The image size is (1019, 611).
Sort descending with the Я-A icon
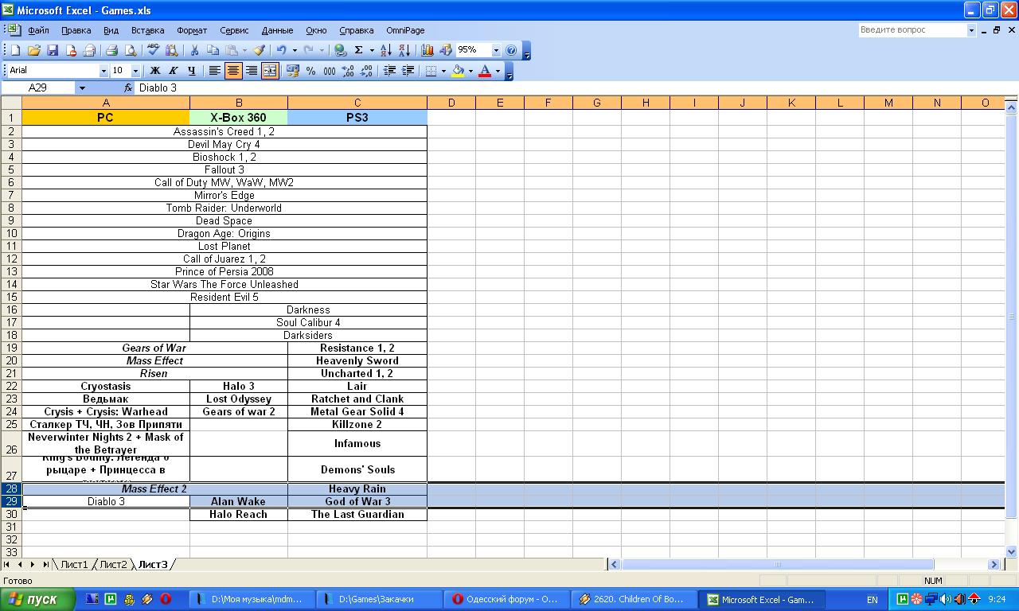tap(404, 50)
